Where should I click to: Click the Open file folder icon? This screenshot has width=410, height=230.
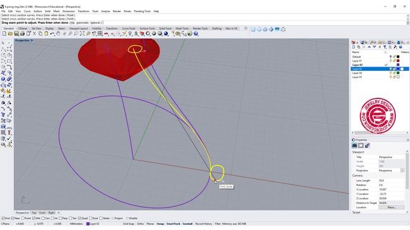(x=10, y=34)
